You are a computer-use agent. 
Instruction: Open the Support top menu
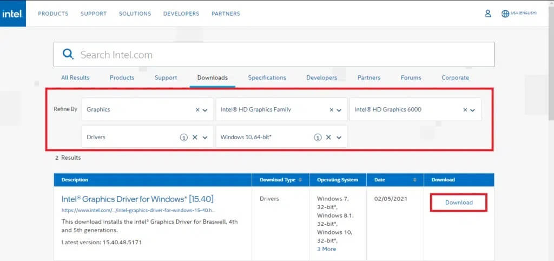click(94, 14)
